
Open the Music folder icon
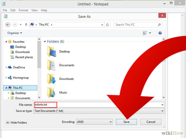click(52, 92)
